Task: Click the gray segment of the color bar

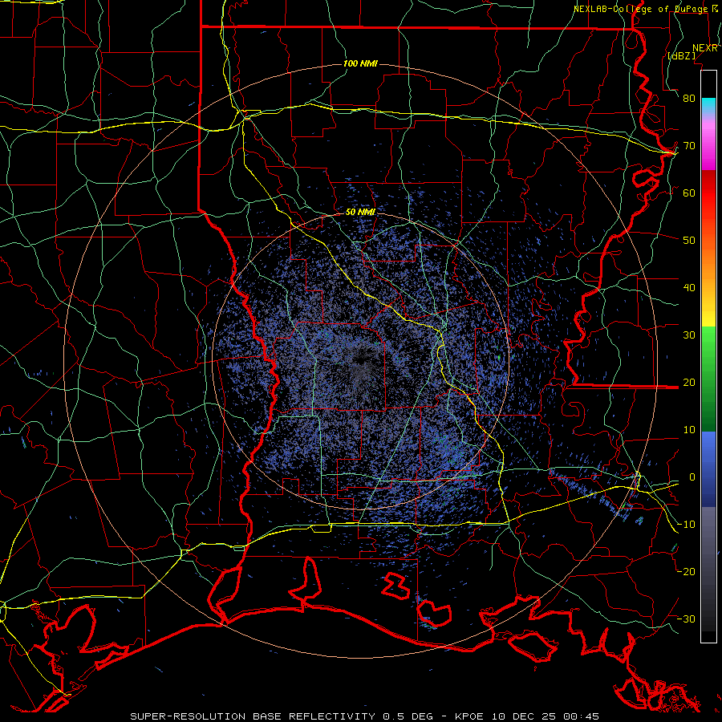Action: pos(708,569)
